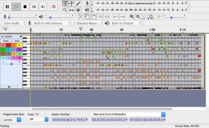Open the Project Rate dropdown
This screenshot has width=209, height=128.
point(19,120)
